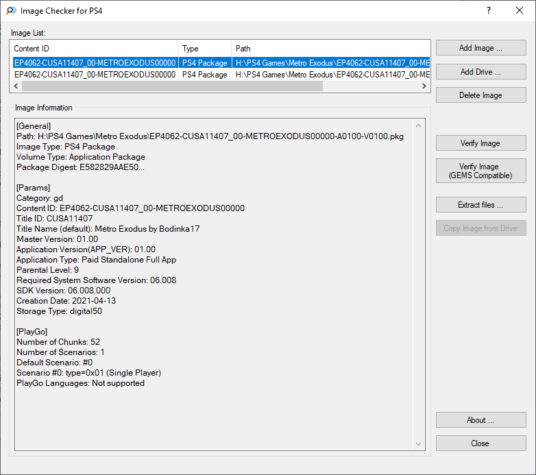This screenshot has height=475, width=536.
Task: Run Verify Image (GEMS Compatible)
Action: [480, 171]
